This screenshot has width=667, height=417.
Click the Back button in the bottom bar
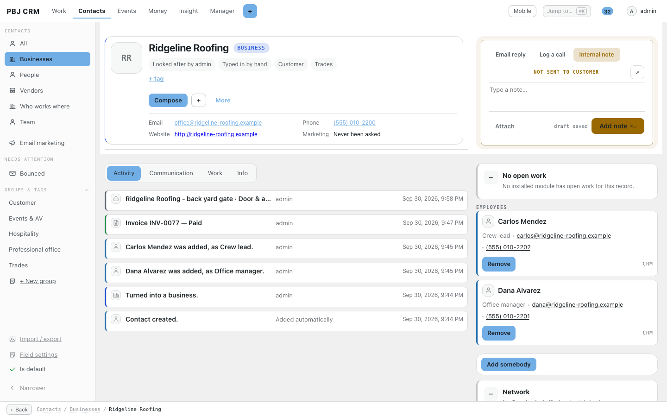tap(19, 410)
